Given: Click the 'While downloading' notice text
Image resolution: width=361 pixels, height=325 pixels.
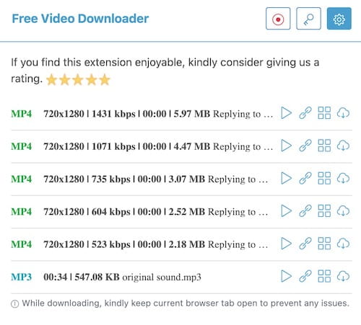Looking at the screenshot, I should 186,303.
